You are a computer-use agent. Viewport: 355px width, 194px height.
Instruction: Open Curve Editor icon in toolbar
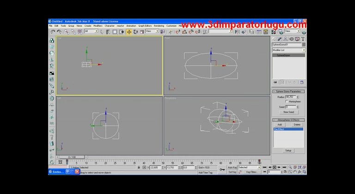point(259,32)
